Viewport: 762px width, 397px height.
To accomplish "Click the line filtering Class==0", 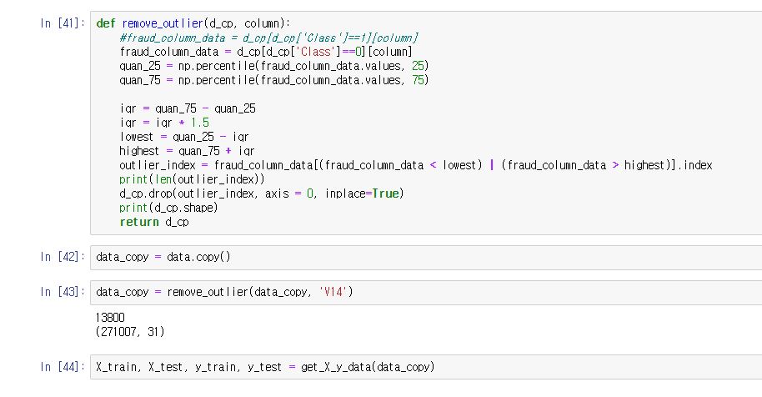I will [266, 52].
